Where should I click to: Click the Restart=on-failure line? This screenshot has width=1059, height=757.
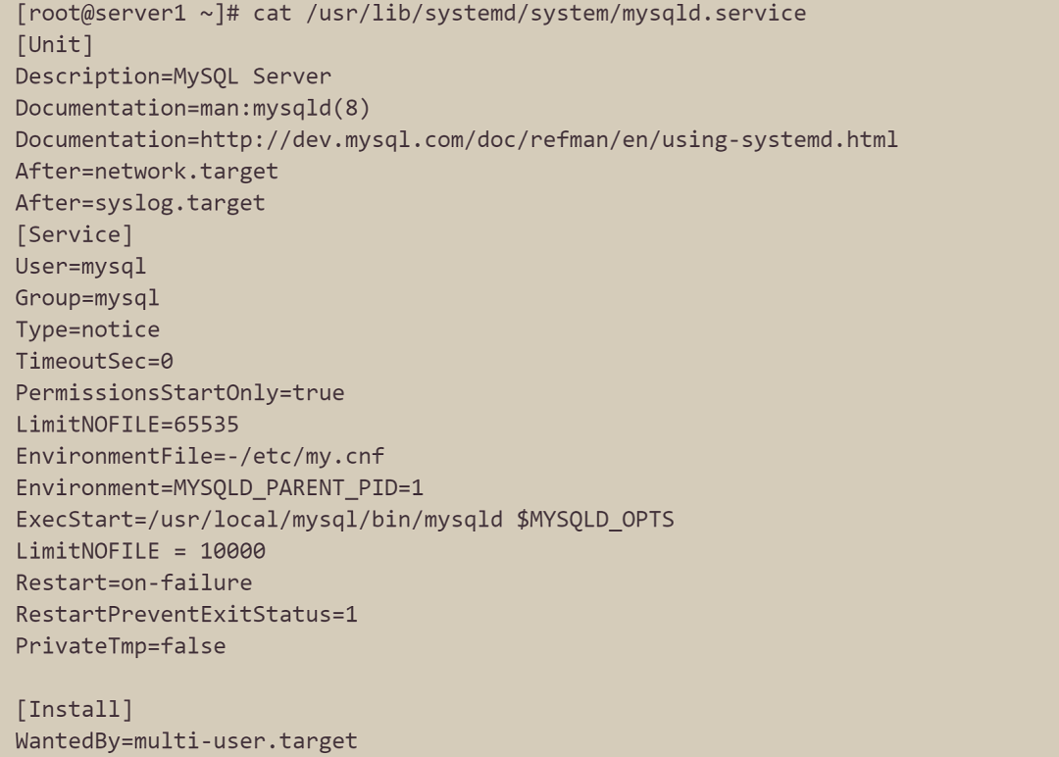click(x=133, y=582)
